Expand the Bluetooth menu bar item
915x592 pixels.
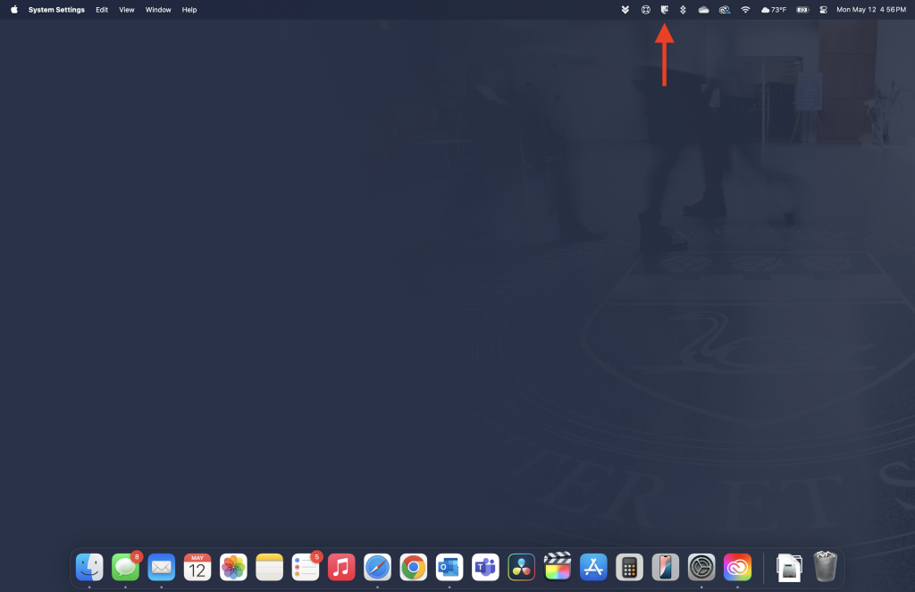(x=683, y=10)
